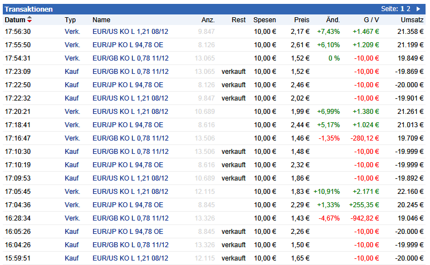Open EUR/GB KO L link at 16:28:34
Image resolution: width=430 pixels, height=265 pixels.
(131, 218)
